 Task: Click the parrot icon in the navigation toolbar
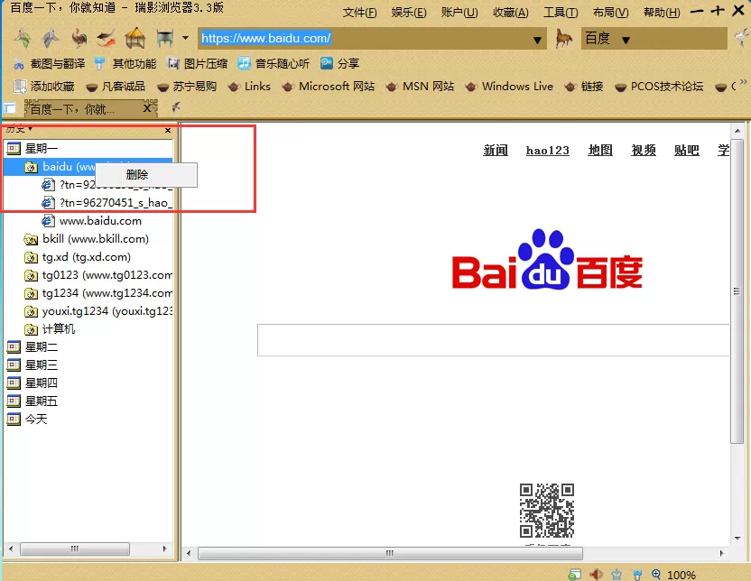pos(22,38)
